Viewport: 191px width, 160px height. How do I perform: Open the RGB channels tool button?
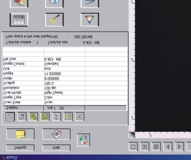pyautogui.click(x=19, y=20)
